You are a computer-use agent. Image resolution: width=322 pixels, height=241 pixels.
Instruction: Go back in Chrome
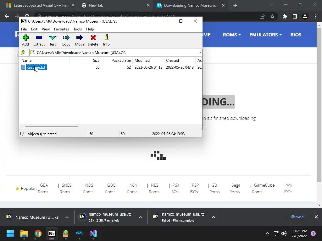tap(7, 16)
